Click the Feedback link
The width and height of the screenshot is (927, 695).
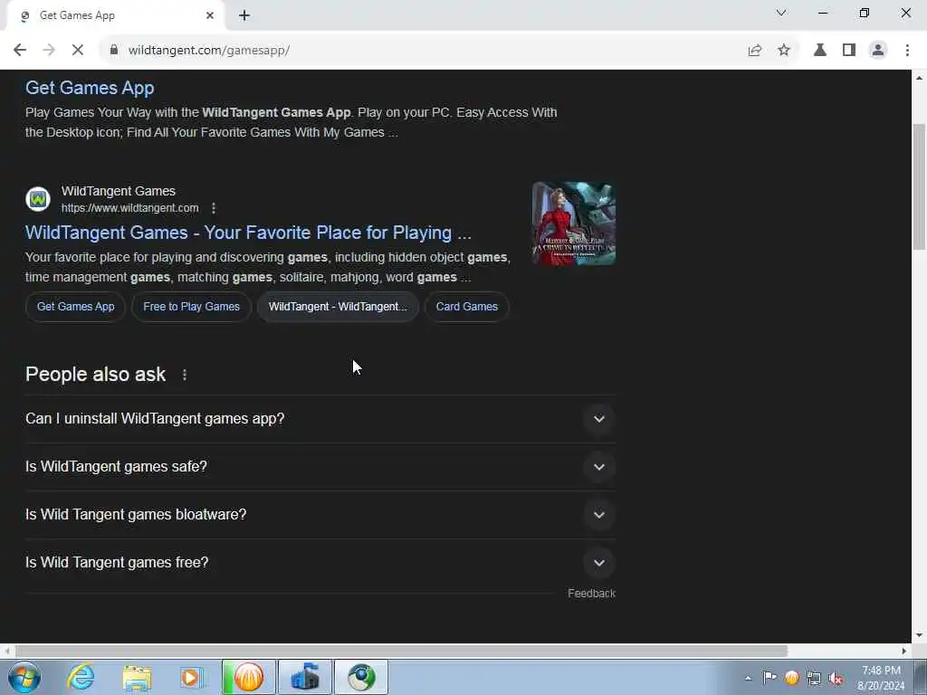coord(592,594)
